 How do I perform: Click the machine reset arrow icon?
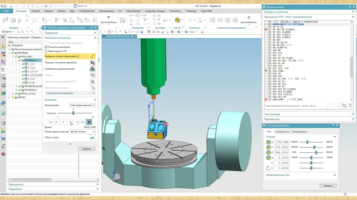coord(92,137)
